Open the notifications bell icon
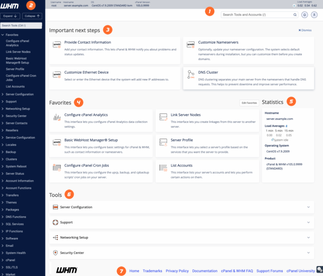The image size is (323, 276). [x=304, y=15]
